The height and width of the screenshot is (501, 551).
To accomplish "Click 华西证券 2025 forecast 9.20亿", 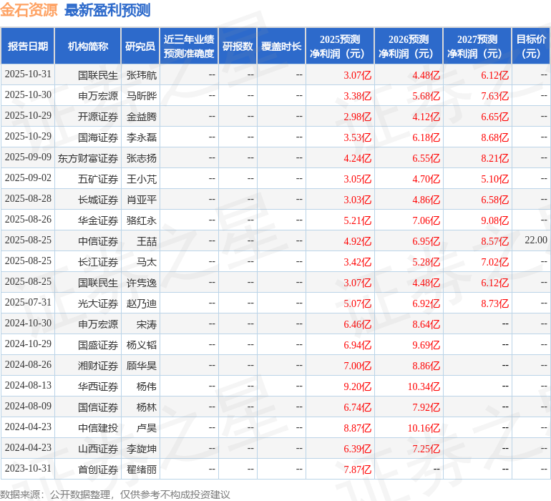I will tap(357, 386).
